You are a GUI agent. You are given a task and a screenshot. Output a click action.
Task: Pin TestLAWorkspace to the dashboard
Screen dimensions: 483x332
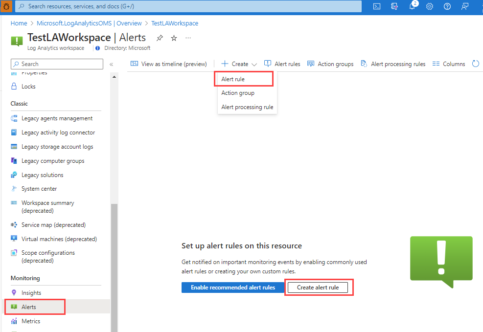[x=160, y=38]
